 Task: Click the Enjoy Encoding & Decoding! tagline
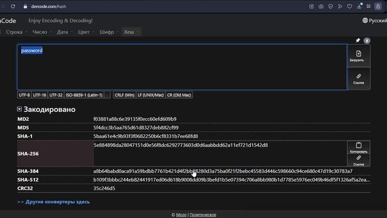pyautogui.click(x=60, y=21)
